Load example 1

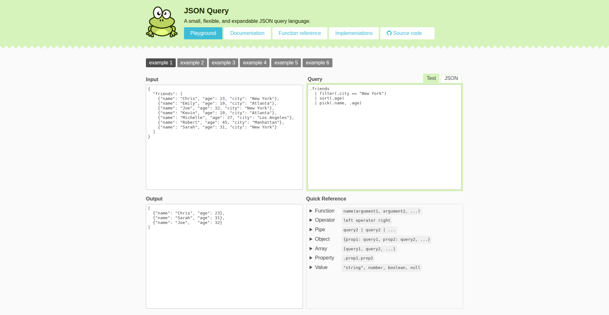click(x=160, y=63)
